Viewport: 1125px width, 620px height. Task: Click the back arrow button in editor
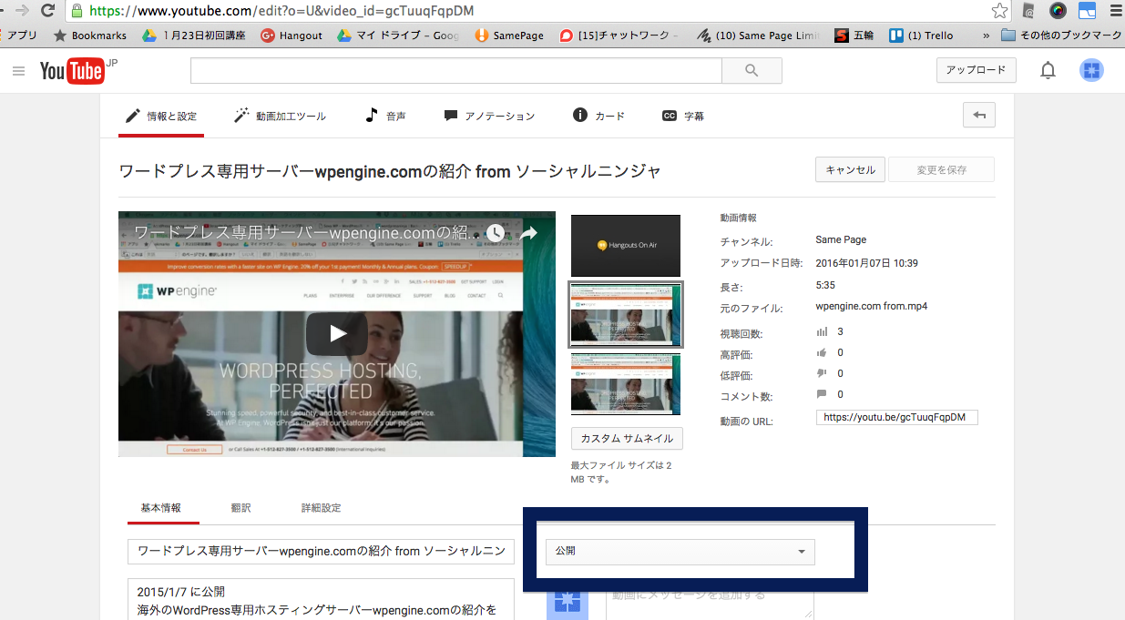[979, 115]
